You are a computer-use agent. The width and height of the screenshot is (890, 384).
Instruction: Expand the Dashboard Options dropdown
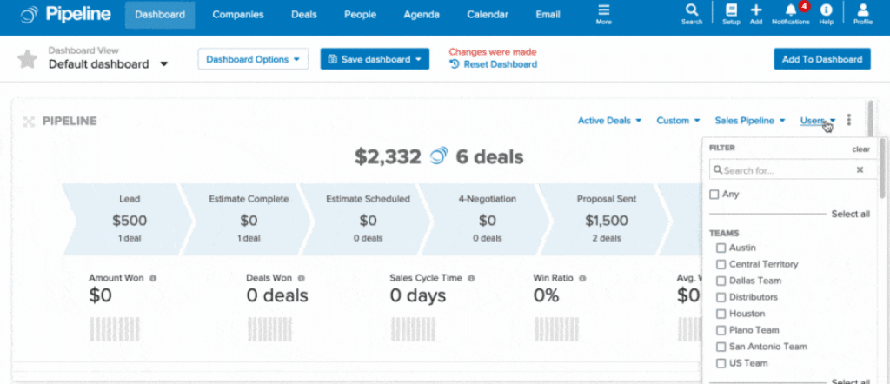click(253, 58)
